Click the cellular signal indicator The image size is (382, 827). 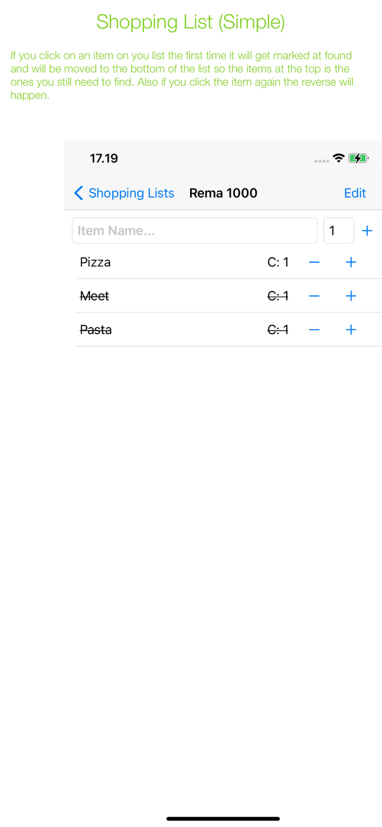coord(321,160)
